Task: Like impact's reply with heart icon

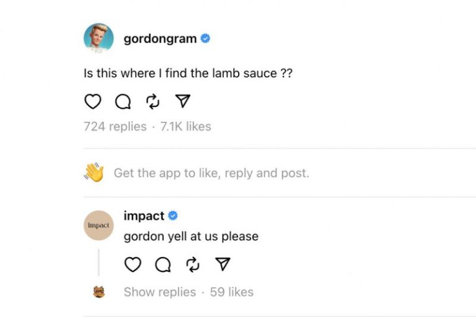Action: (133, 264)
